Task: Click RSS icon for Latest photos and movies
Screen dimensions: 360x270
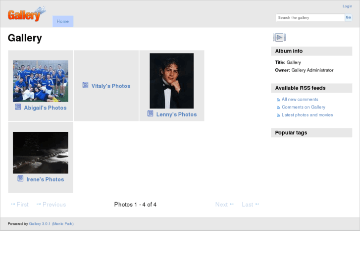Action: point(278,115)
